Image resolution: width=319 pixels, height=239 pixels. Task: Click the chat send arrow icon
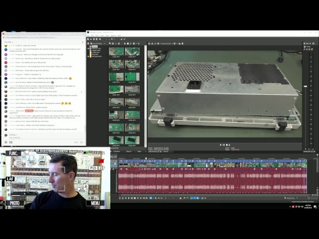click(x=82, y=142)
